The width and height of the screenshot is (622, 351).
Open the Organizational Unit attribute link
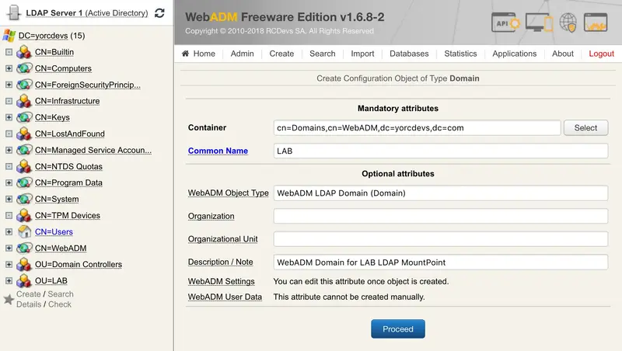coord(222,239)
